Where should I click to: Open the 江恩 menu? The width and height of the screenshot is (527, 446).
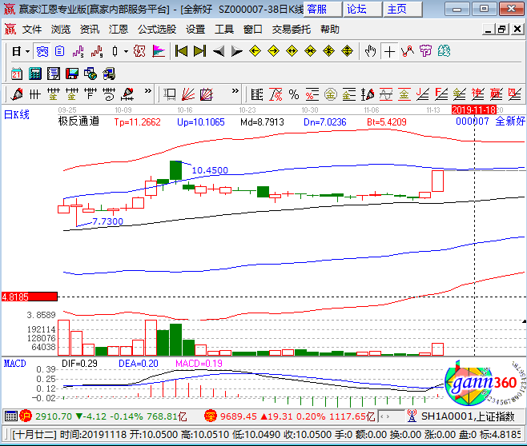[119, 30]
